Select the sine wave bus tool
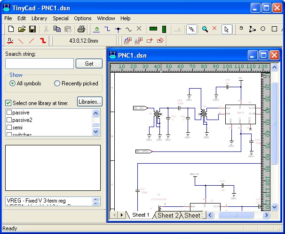The height and width of the screenshot is (234, 285). (128, 29)
